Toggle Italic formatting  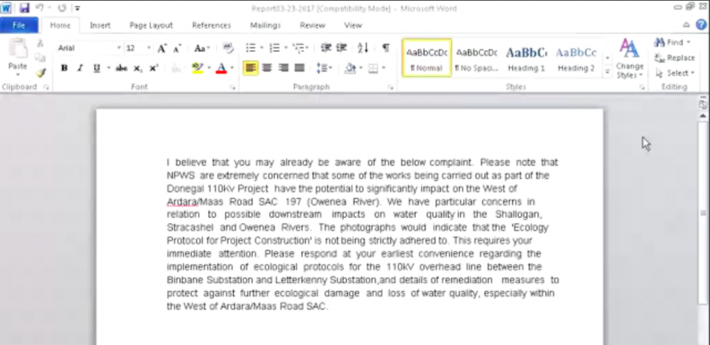(80, 68)
